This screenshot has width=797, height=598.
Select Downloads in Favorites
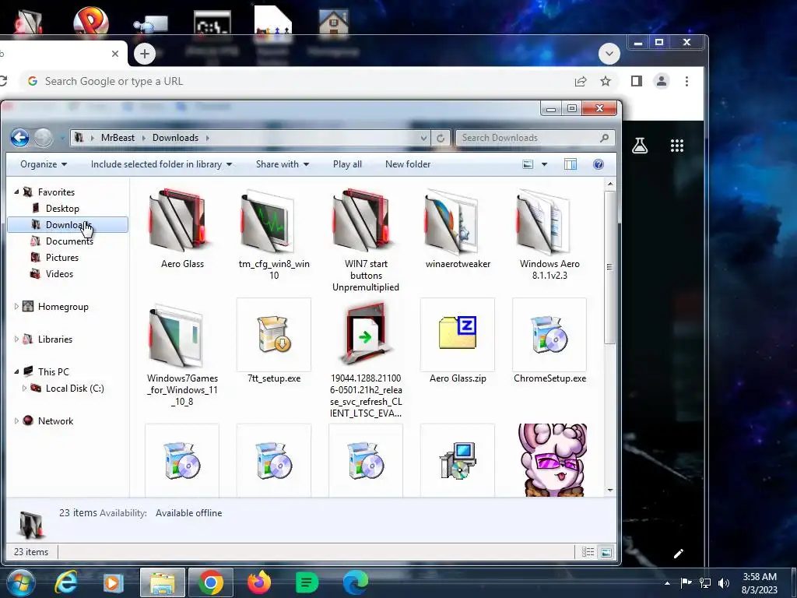click(x=67, y=225)
